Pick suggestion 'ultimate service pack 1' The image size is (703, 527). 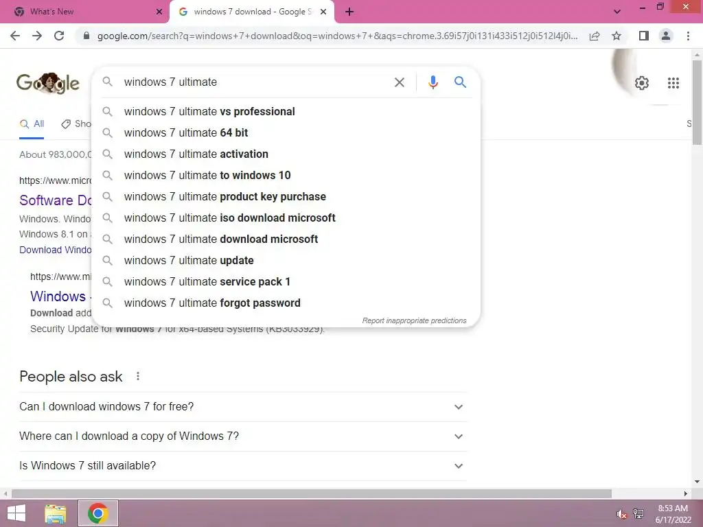286,282
